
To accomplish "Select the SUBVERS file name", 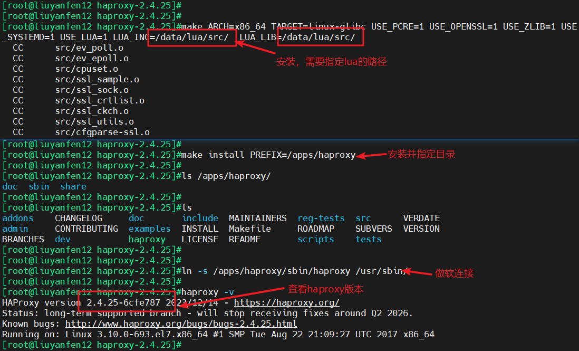I will [x=374, y=229].
